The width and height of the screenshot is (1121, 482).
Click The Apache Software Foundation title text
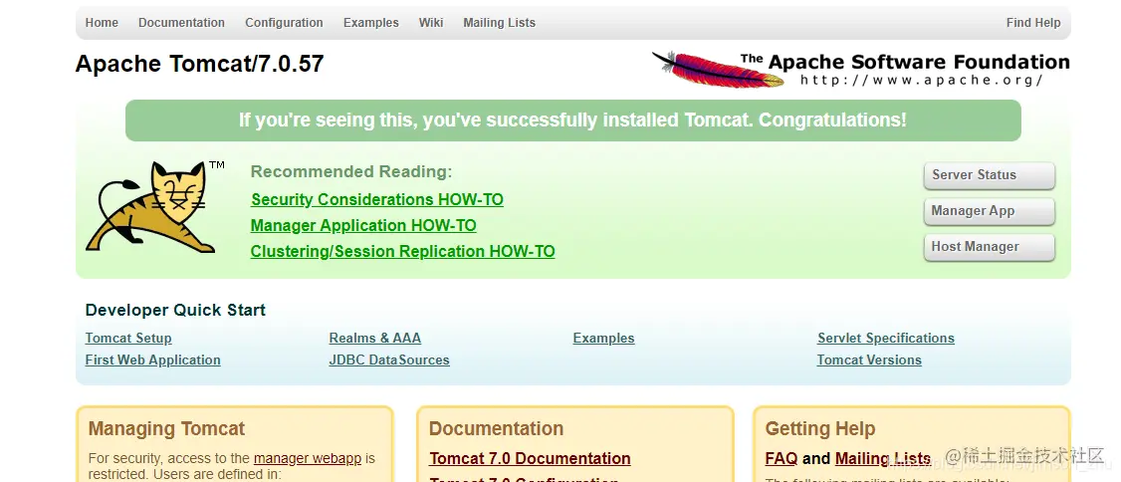[905, 62]
